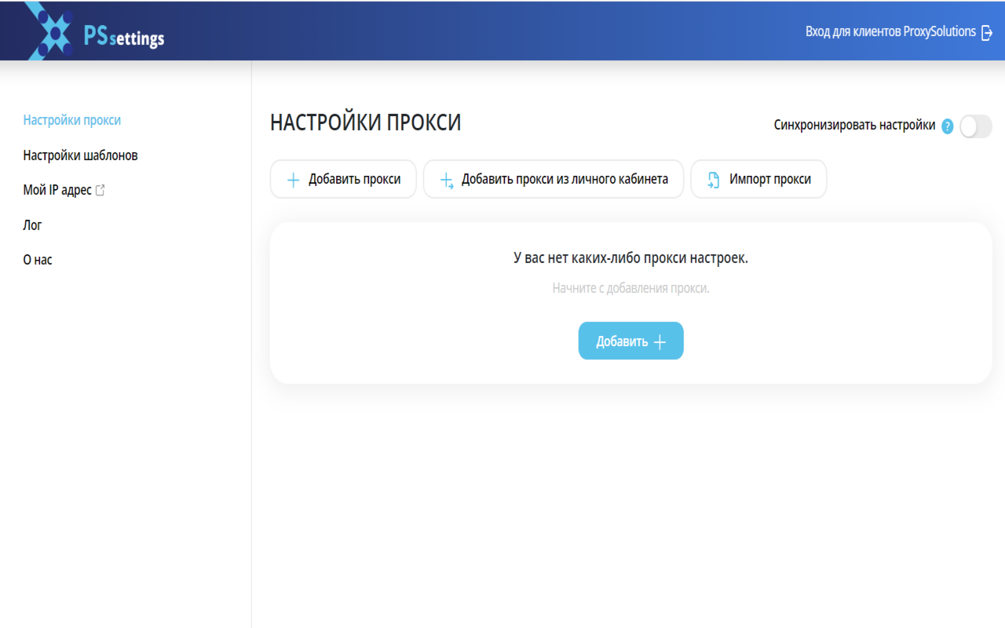The width and height of the screenshot is (1005, 628).
Task: Click the plus icon inside the Добавить button
Action: tap(658, 341)
